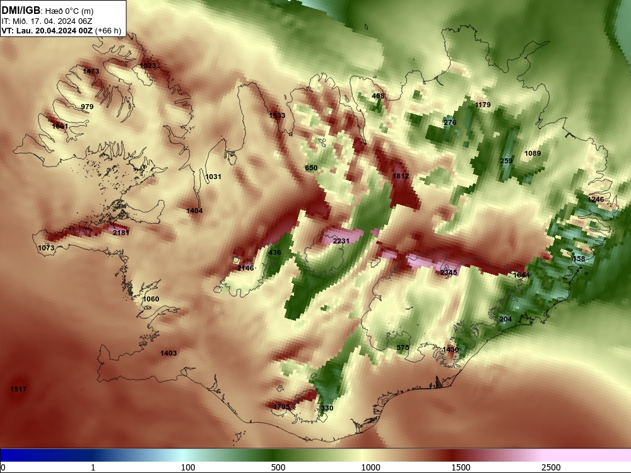The image size is (631, 473).
Task: Click the map value label 2146
Action: coord(245,268)
